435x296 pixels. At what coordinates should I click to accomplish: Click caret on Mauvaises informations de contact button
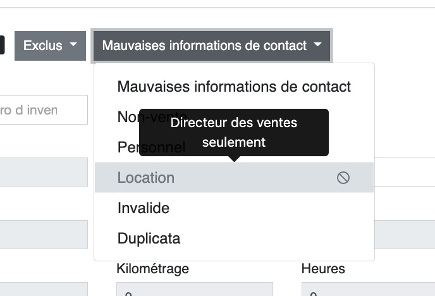[317, 44]
